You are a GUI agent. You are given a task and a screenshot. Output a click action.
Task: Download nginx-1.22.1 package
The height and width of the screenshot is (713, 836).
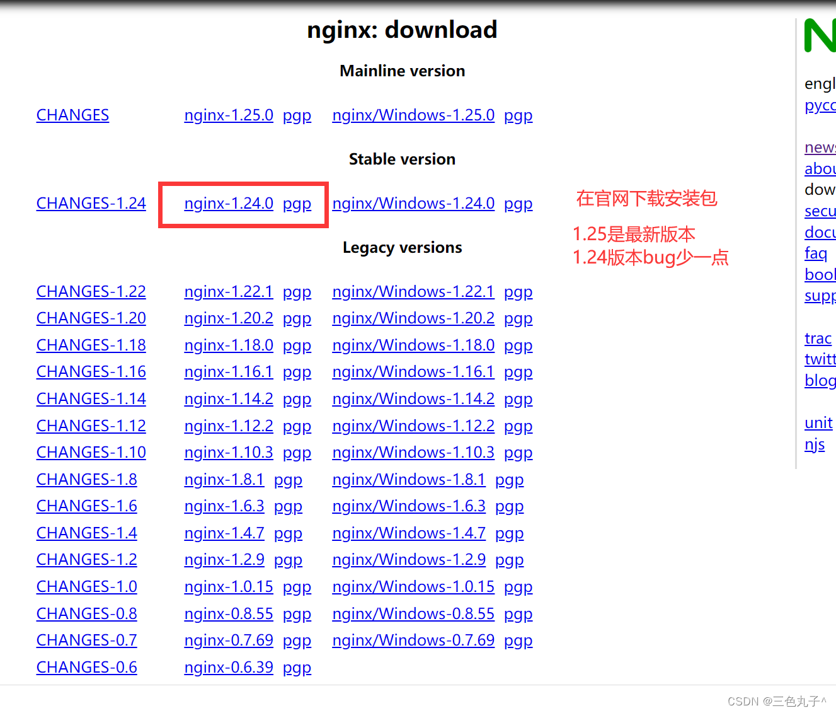click(x=229, y=292)
